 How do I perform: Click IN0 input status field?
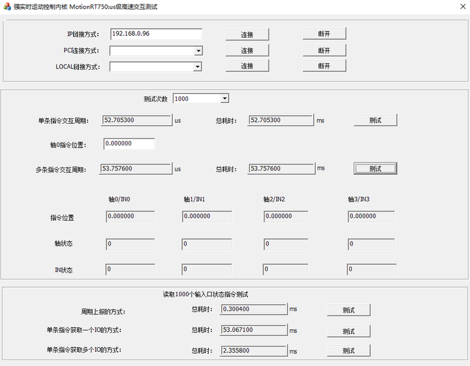131,269
